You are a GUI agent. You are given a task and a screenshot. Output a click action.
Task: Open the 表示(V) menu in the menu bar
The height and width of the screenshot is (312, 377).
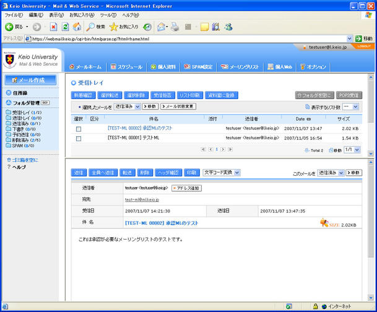tap(56, 14)
